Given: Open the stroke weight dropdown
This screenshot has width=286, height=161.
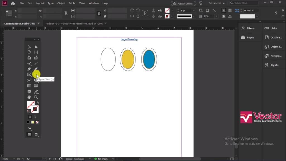Looking at the screenshot, I should pyautogui.click(x=194, y=11).
